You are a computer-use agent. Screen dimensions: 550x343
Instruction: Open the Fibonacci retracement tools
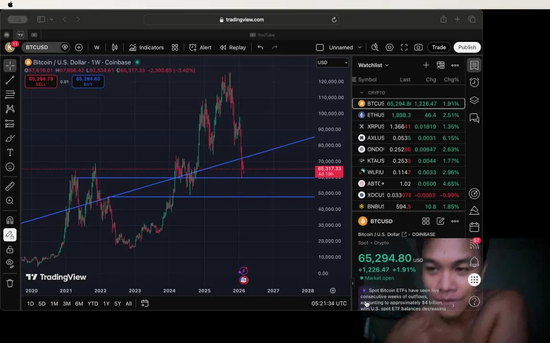point(10,94)
